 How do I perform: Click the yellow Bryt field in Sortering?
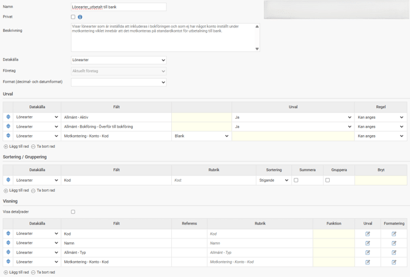381,180
